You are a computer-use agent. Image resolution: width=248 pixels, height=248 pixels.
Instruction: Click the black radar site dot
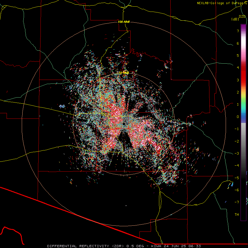coord(124,124)
